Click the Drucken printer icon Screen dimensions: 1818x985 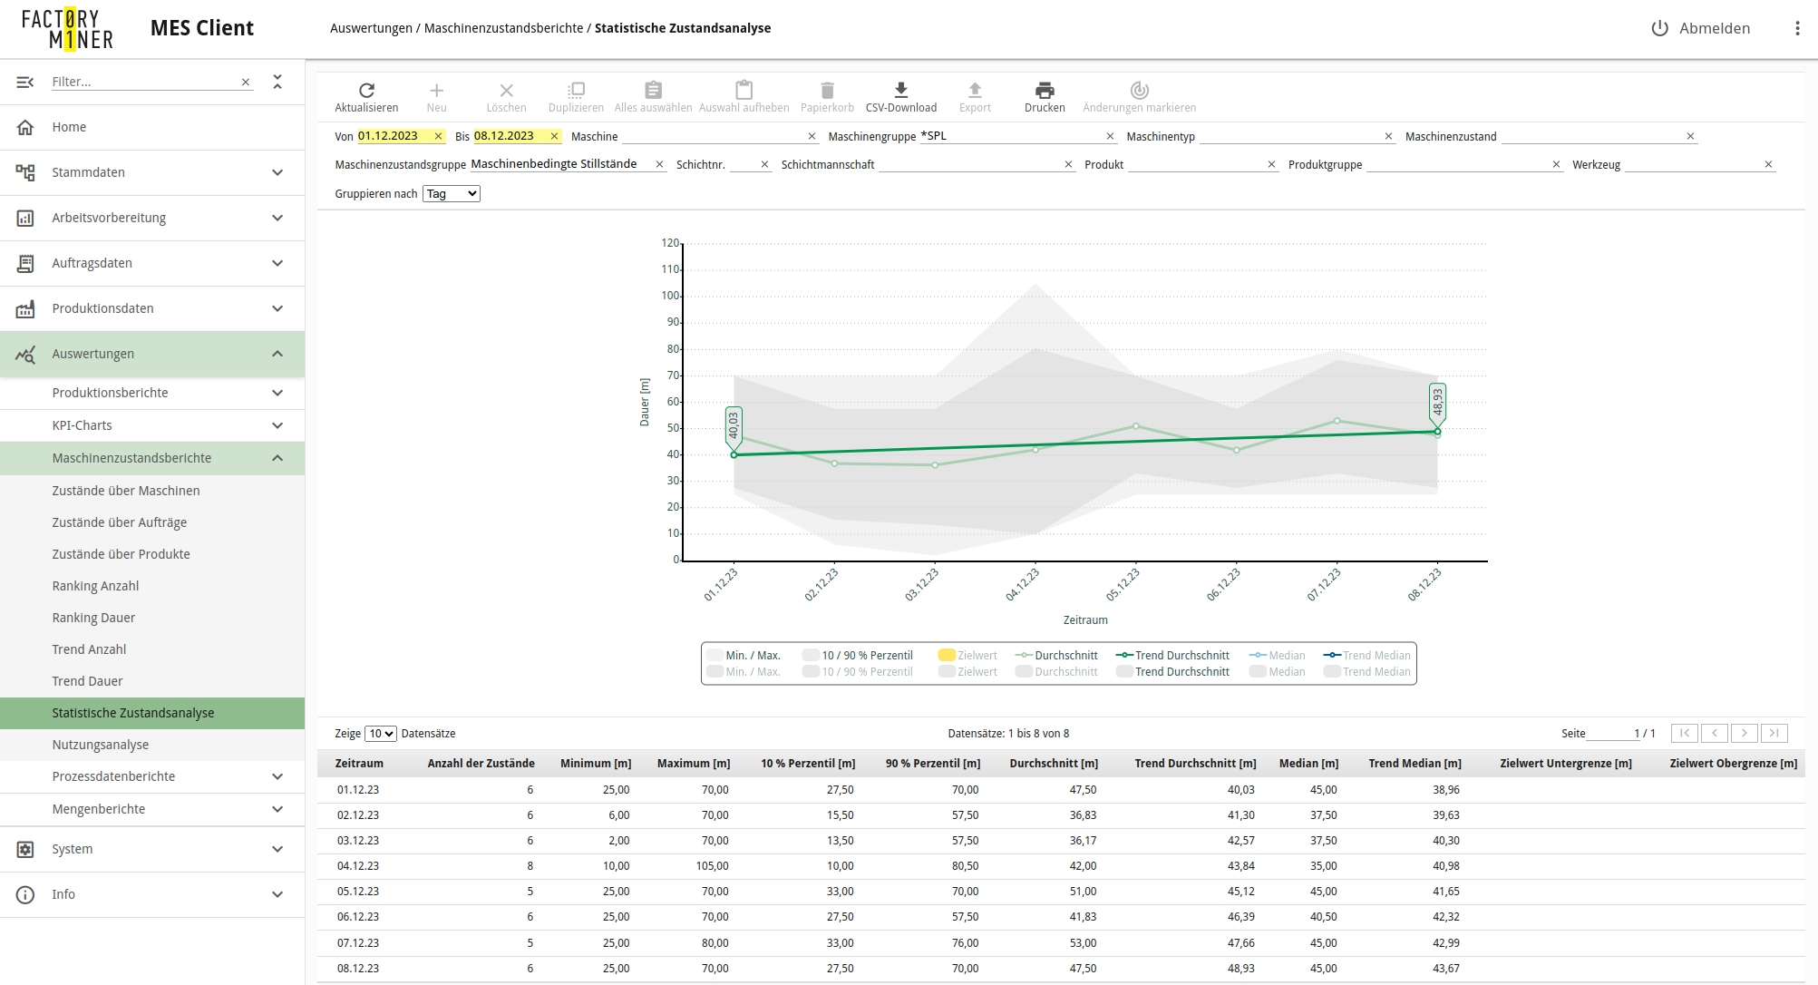pyautogui.click(x=1045, y=91)
